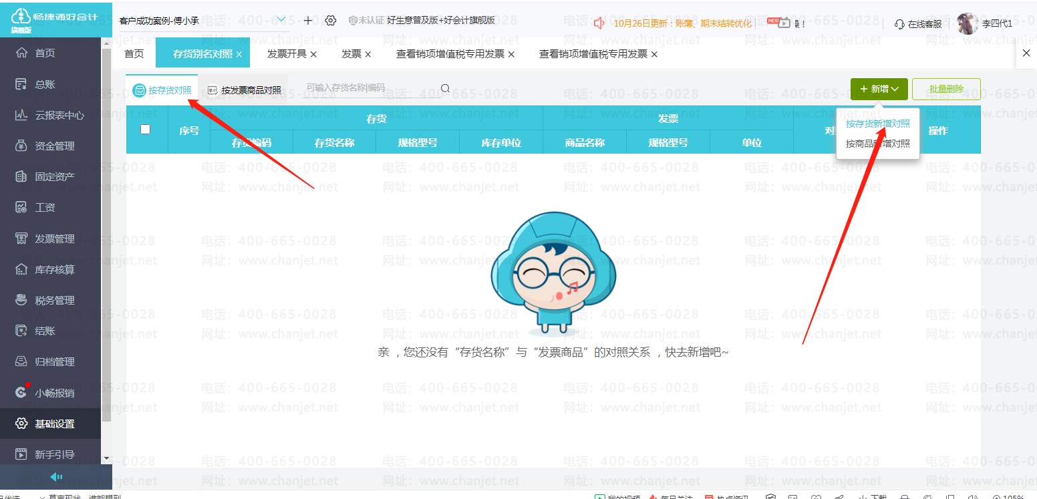Click the settings gear icon beside company name

(x=330, y=21)
